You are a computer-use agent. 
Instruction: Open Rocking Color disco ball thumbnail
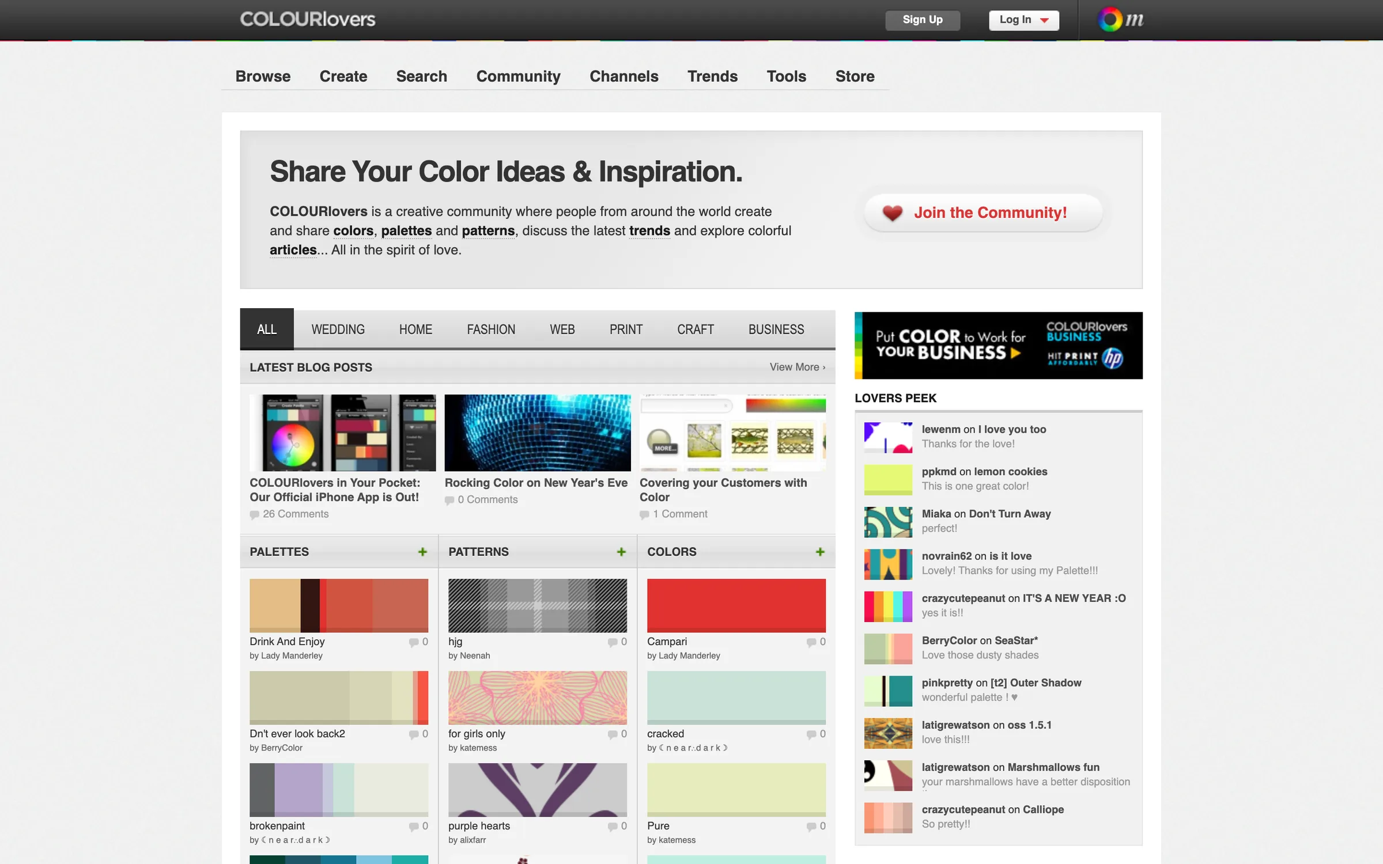[x=538, y=433]
